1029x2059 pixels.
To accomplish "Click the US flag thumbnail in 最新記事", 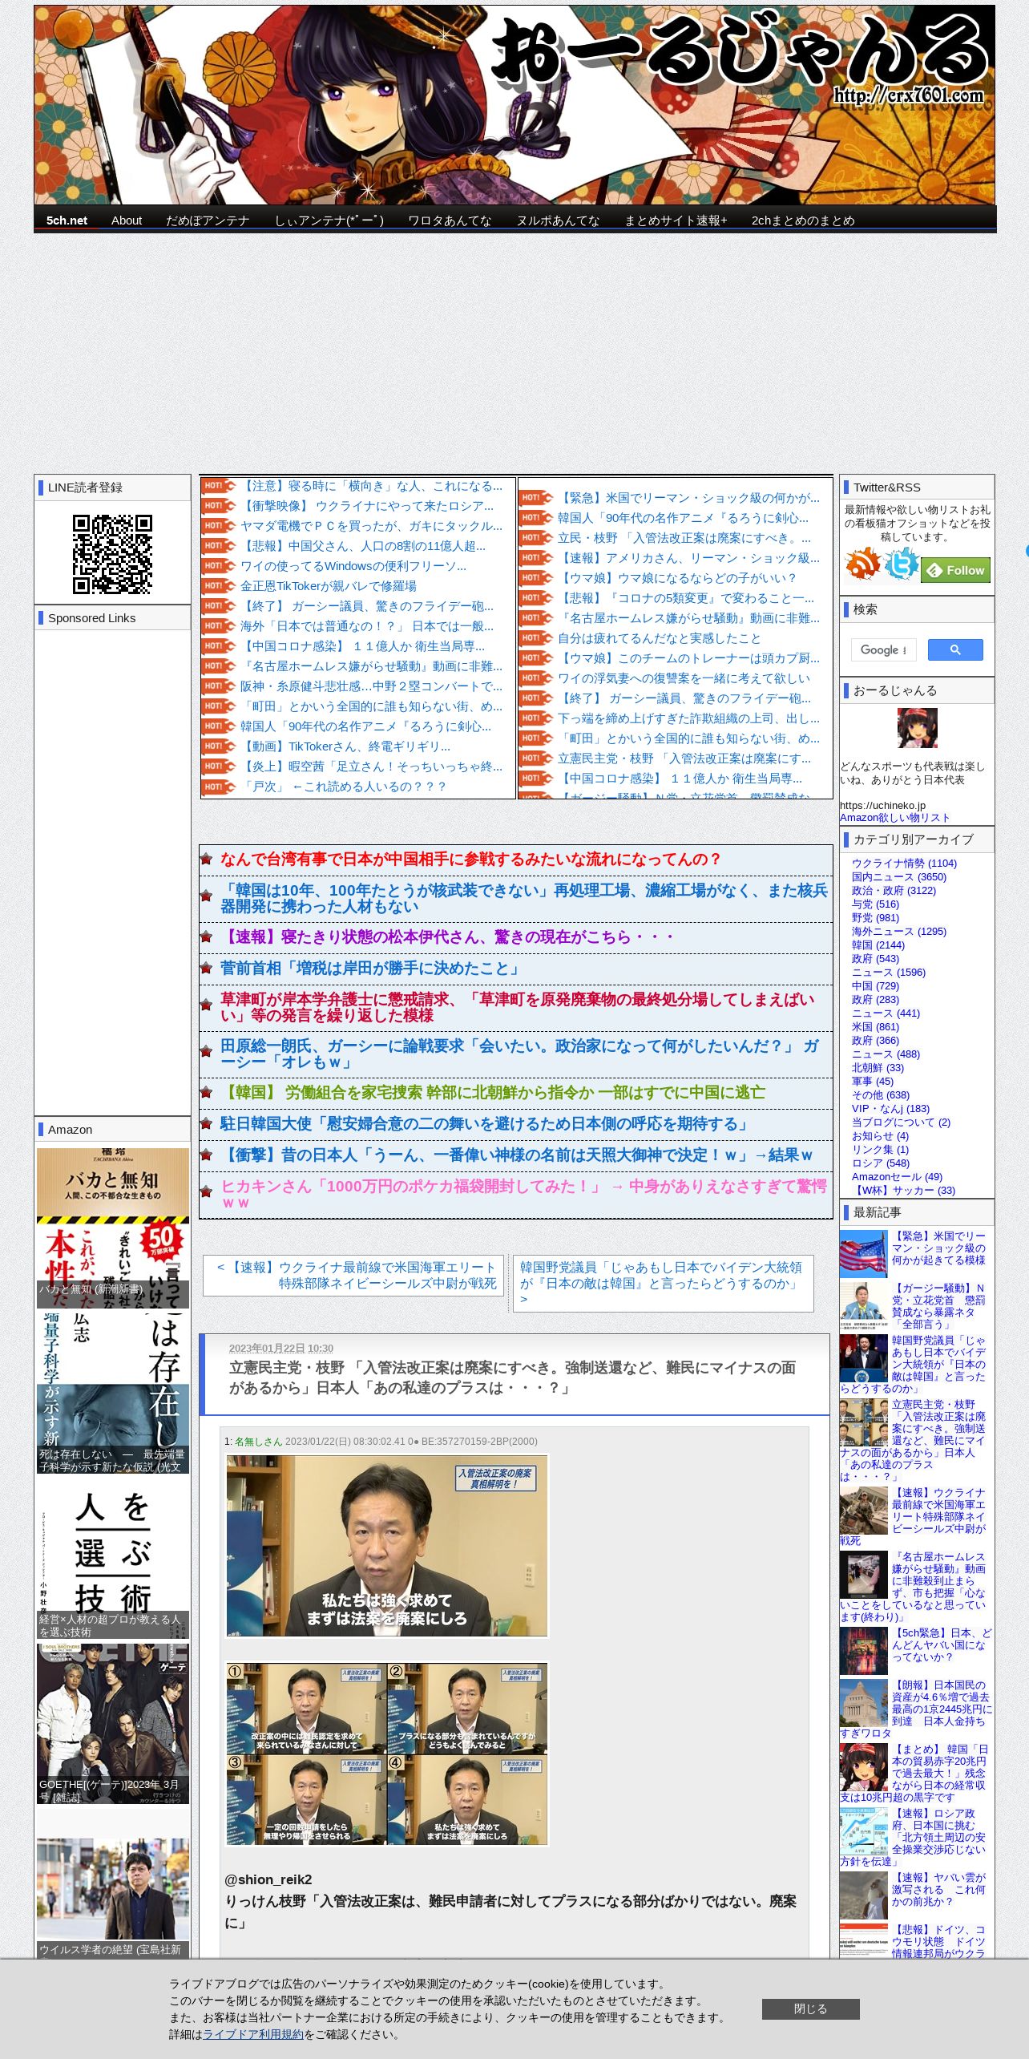I will pyautogui.click(x=863, y=1253).
